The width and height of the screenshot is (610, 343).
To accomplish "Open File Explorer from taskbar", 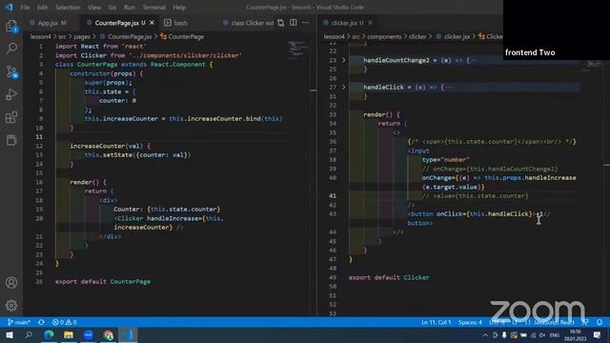I will click(x=69, y=334).
